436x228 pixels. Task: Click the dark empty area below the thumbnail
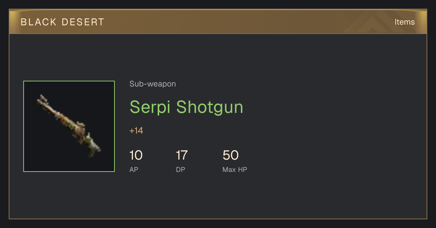(69, 195)
